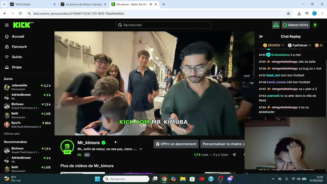The height and width of the screenshot is (184, 327).
Task: Open Task View on the taskbar
Action: (155, 179)
